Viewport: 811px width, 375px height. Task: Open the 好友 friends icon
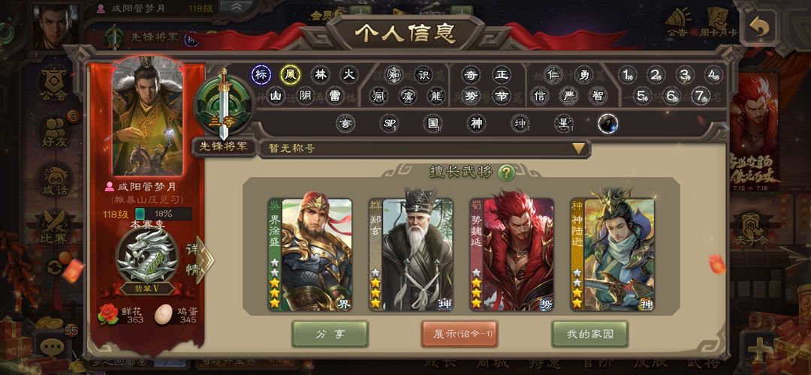pyautogui.click(x=55, y=132)
